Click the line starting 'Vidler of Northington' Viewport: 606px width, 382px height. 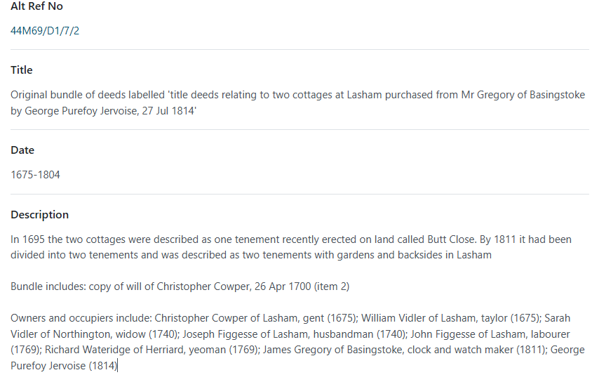[x=290, y=334]
